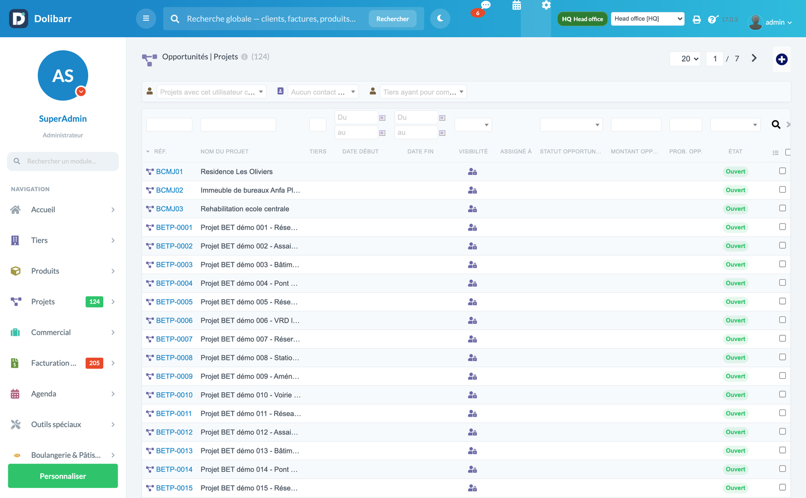Open the rows per page dropdown showing 20
The width and height of the screenshot is (806, 498).
(685, 58)
